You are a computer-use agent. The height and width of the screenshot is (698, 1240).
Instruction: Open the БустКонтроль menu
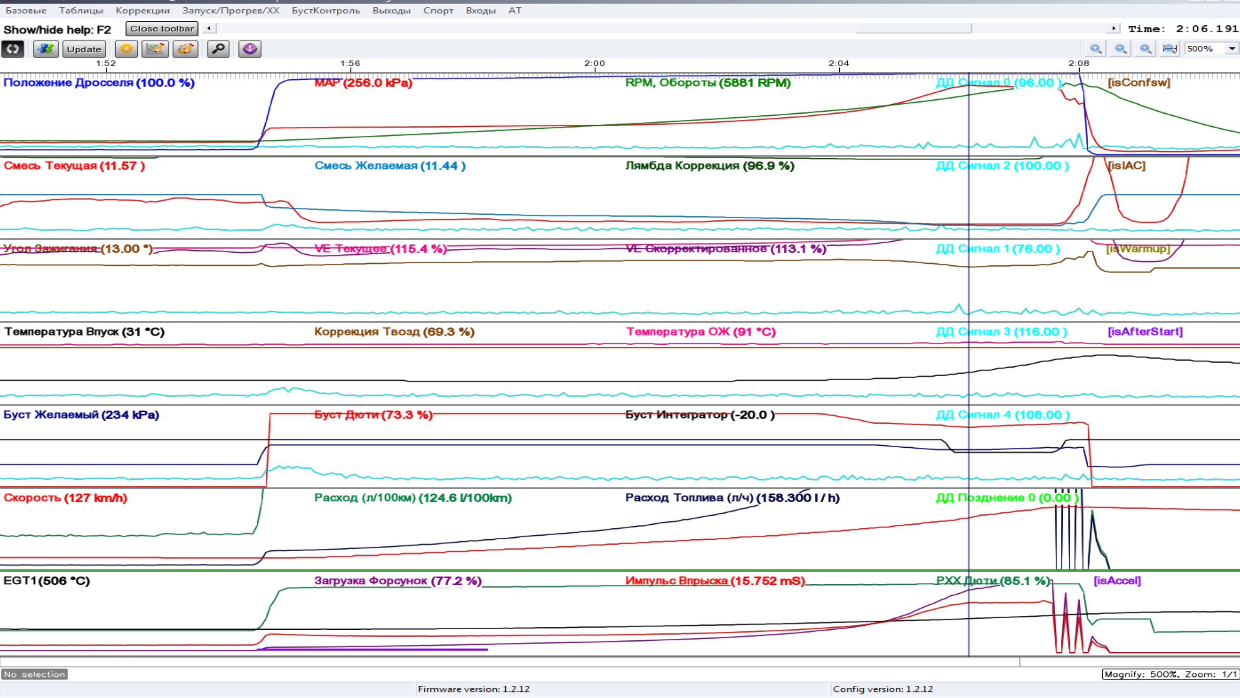pyautogui.click(x=325, y=10)
